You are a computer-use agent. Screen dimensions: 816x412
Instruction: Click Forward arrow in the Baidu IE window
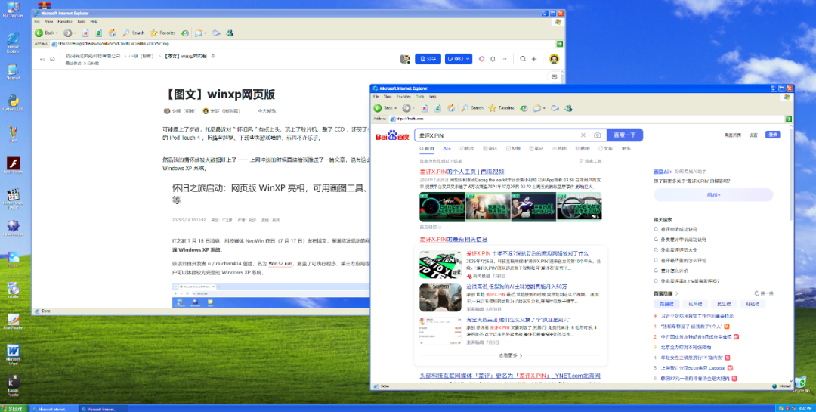(406, 108)
